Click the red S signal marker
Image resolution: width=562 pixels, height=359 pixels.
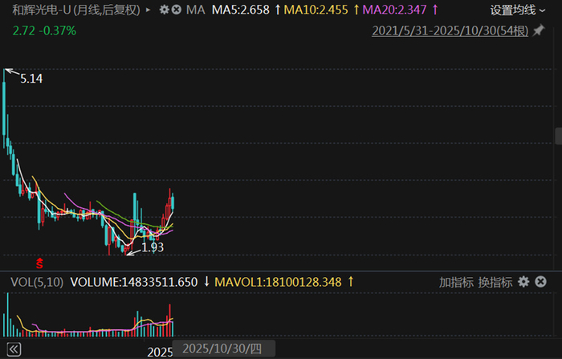pyautogui.click(x=39, y=263)
